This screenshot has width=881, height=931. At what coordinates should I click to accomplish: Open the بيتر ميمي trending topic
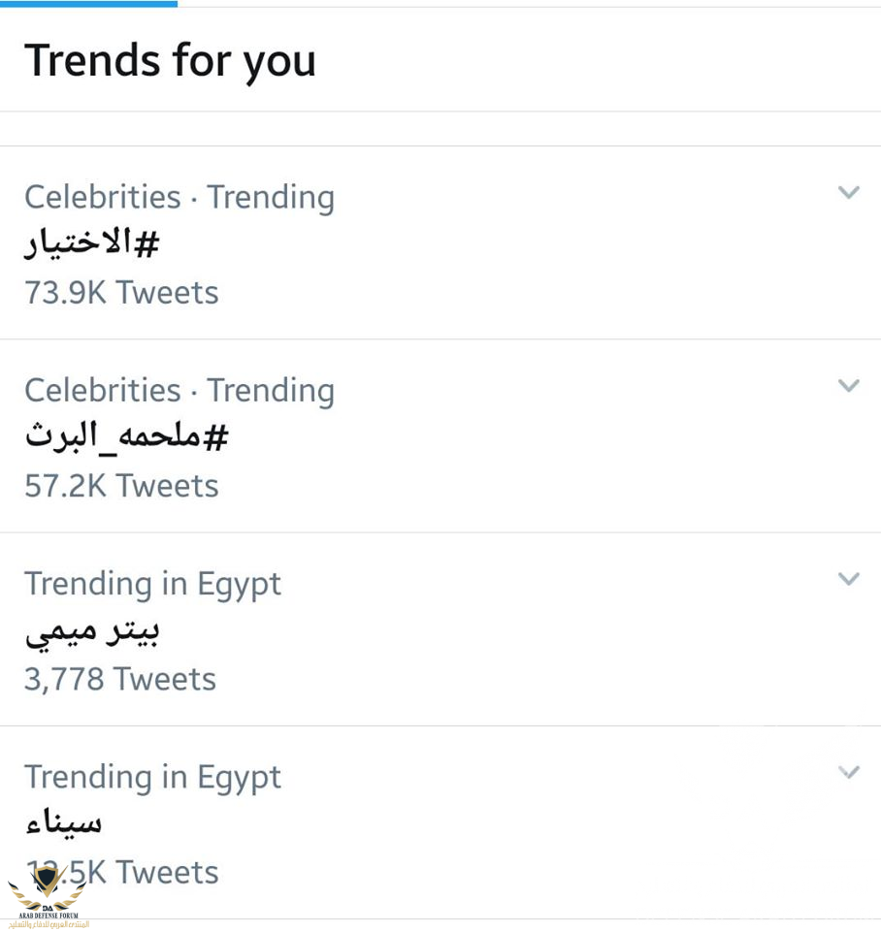point(92,632)
